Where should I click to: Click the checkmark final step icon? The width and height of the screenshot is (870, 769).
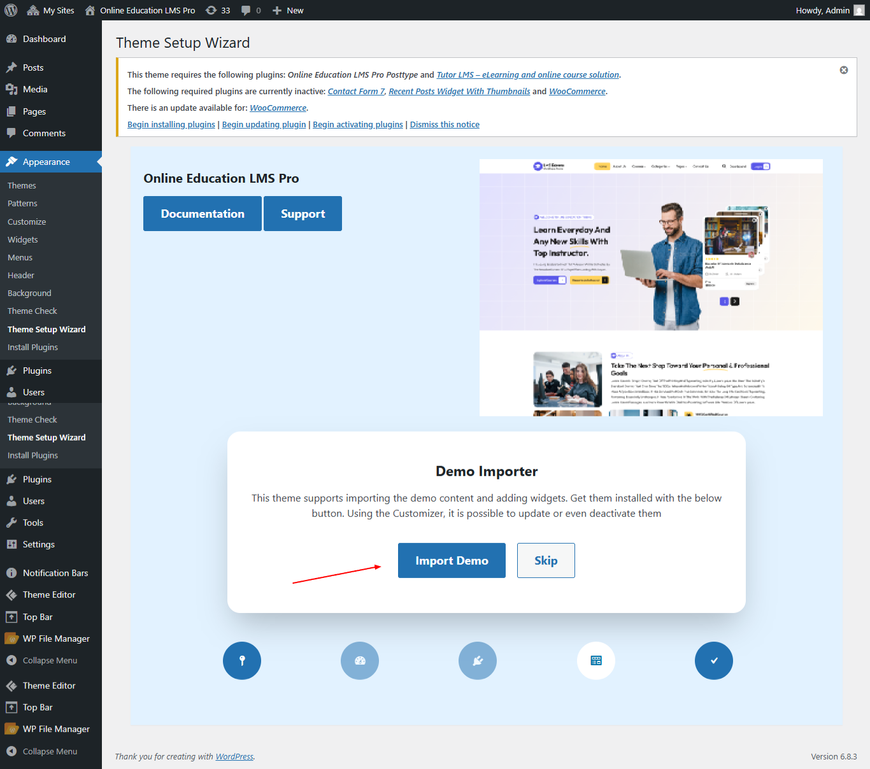click(714, 661)
